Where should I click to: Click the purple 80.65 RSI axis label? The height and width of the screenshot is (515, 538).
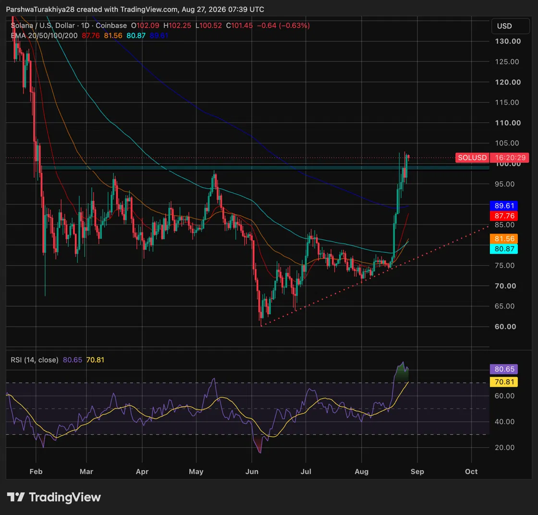504,369
